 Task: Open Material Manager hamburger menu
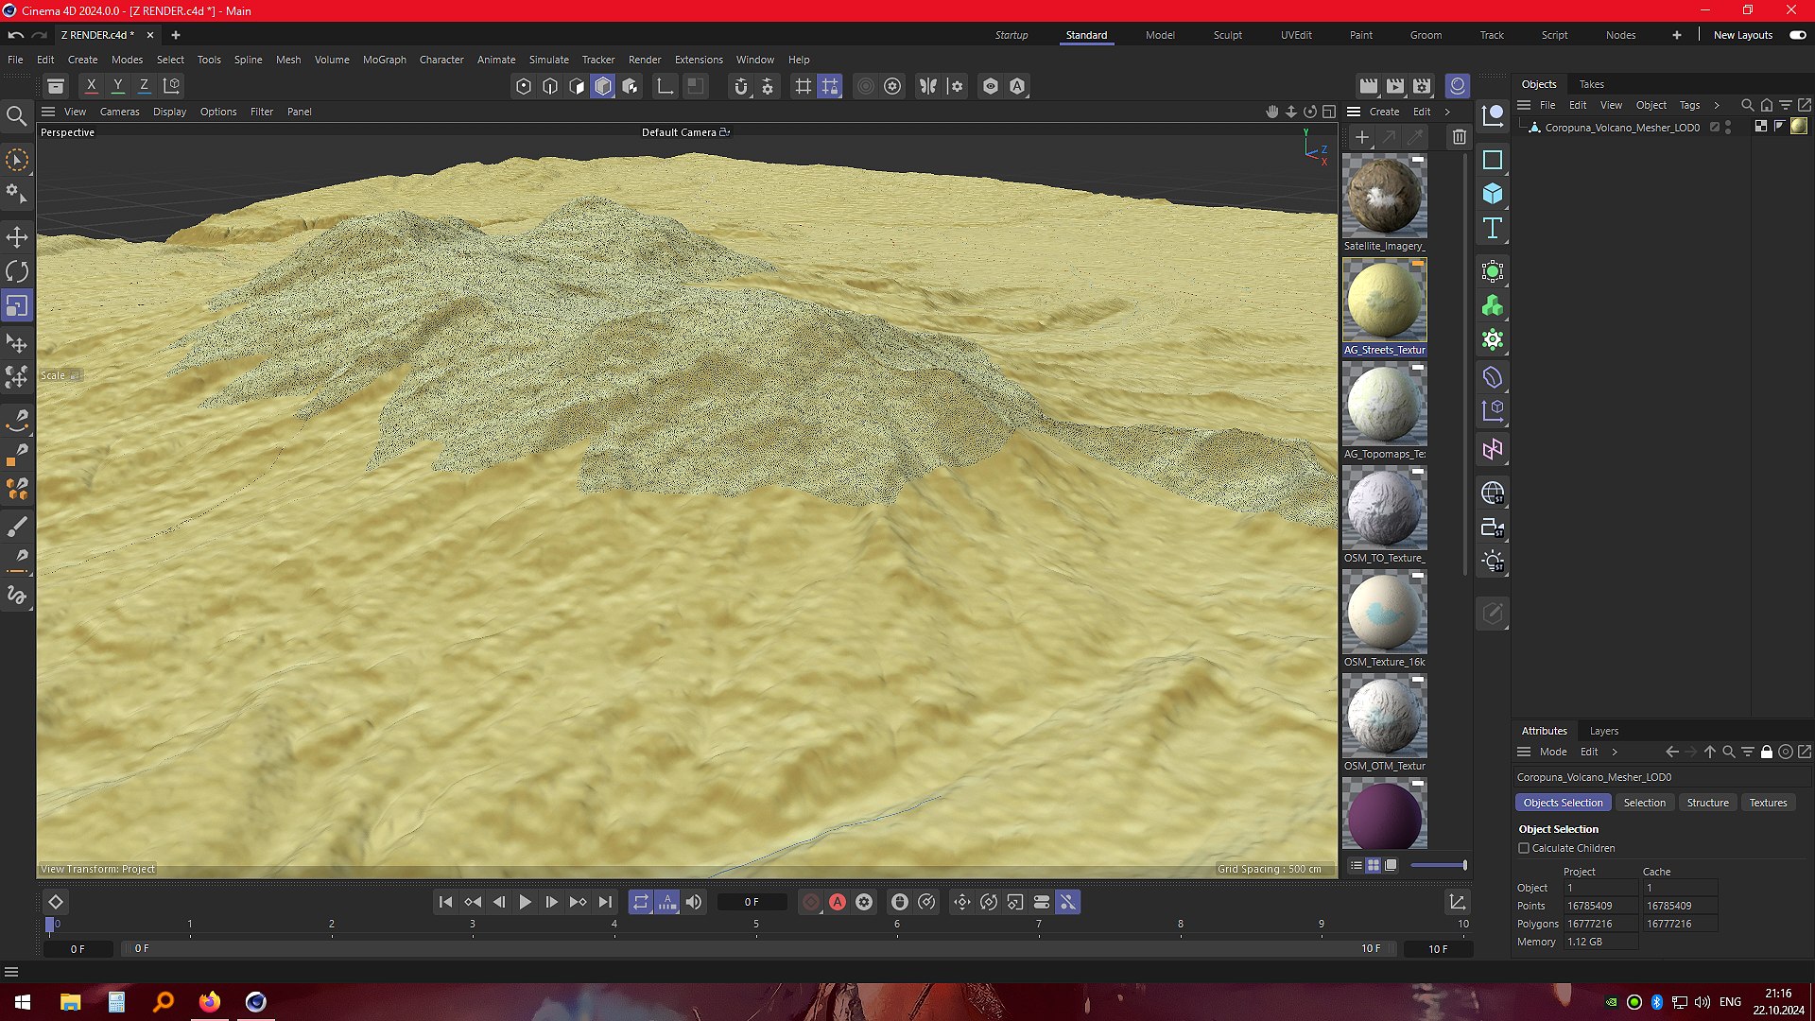pyautogui.click(x=1354, y=112)
